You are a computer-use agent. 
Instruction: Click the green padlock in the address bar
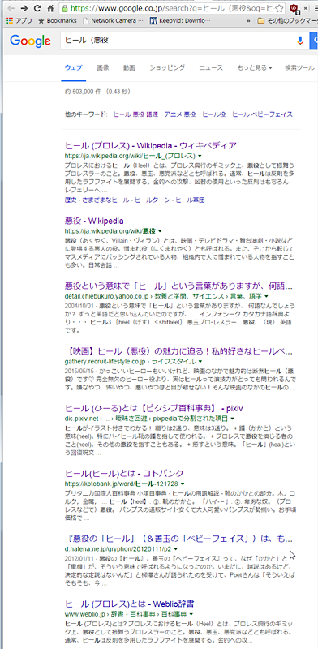pos(64,8)
